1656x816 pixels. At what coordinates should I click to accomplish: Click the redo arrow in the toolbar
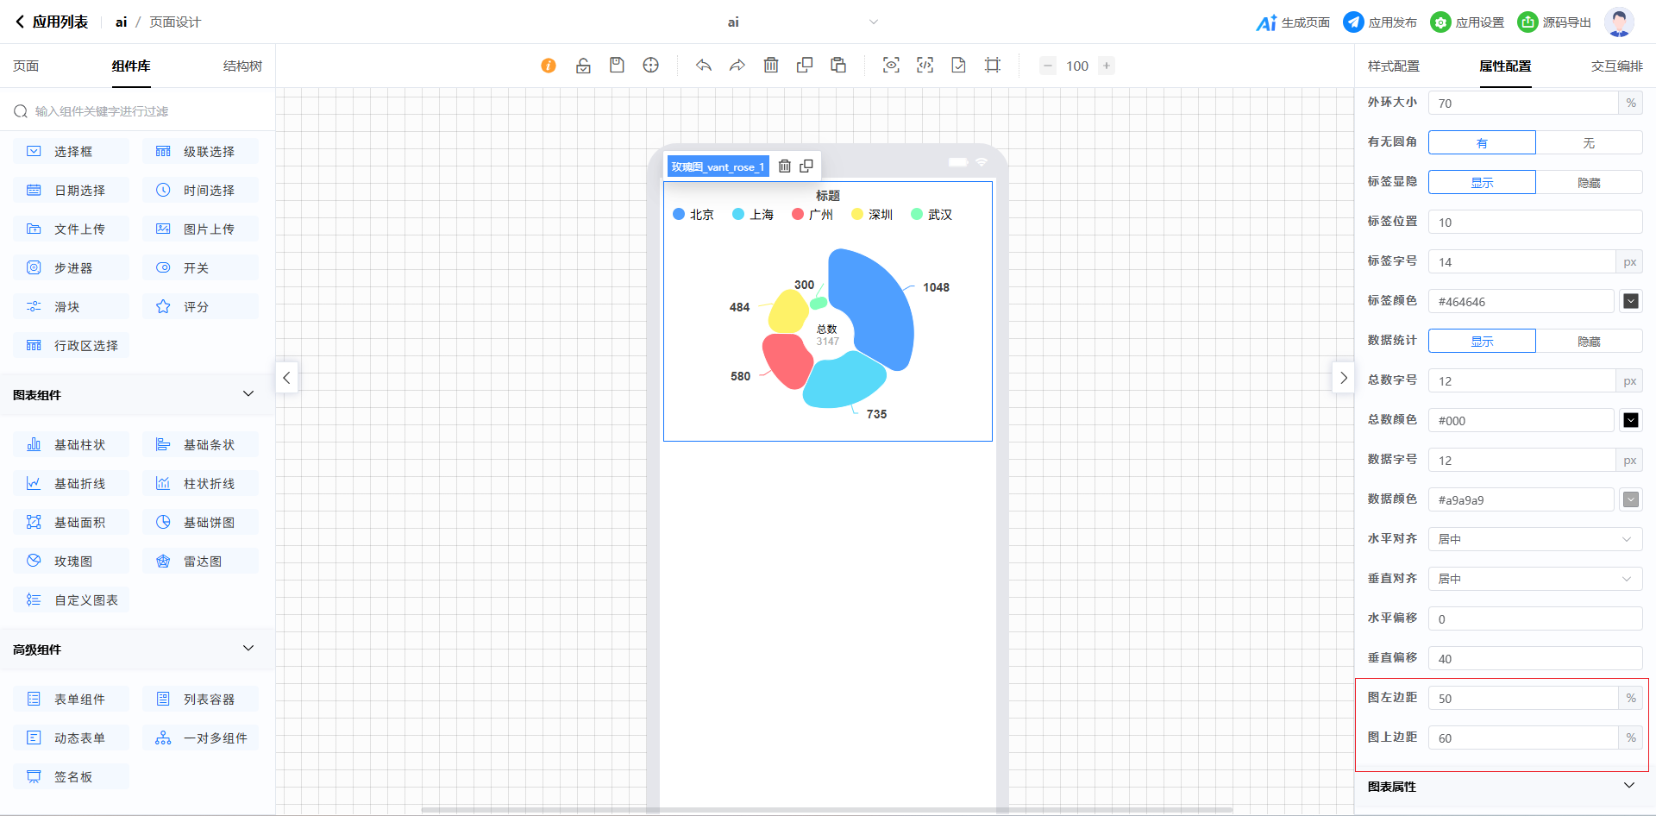click(737, 66)
